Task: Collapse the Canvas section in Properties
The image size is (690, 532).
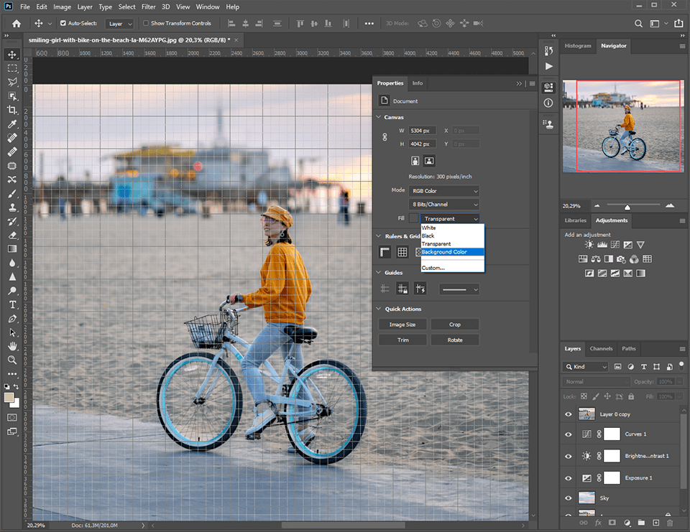Action: [377, 116]
